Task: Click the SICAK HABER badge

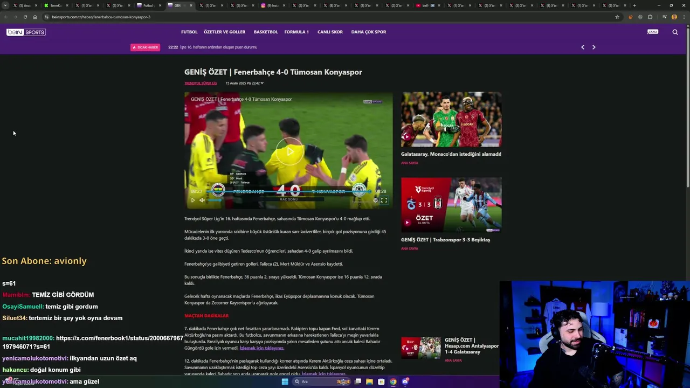Action: pyautogui.click(x=145, y=47)
